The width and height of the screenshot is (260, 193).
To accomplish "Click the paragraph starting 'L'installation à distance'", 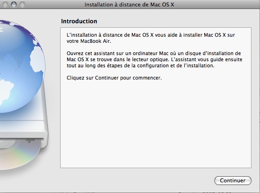I will 151,38.
